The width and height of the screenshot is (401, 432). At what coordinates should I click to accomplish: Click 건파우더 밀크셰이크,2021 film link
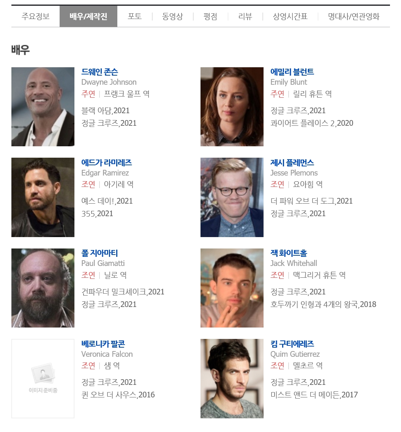(123, 292)
